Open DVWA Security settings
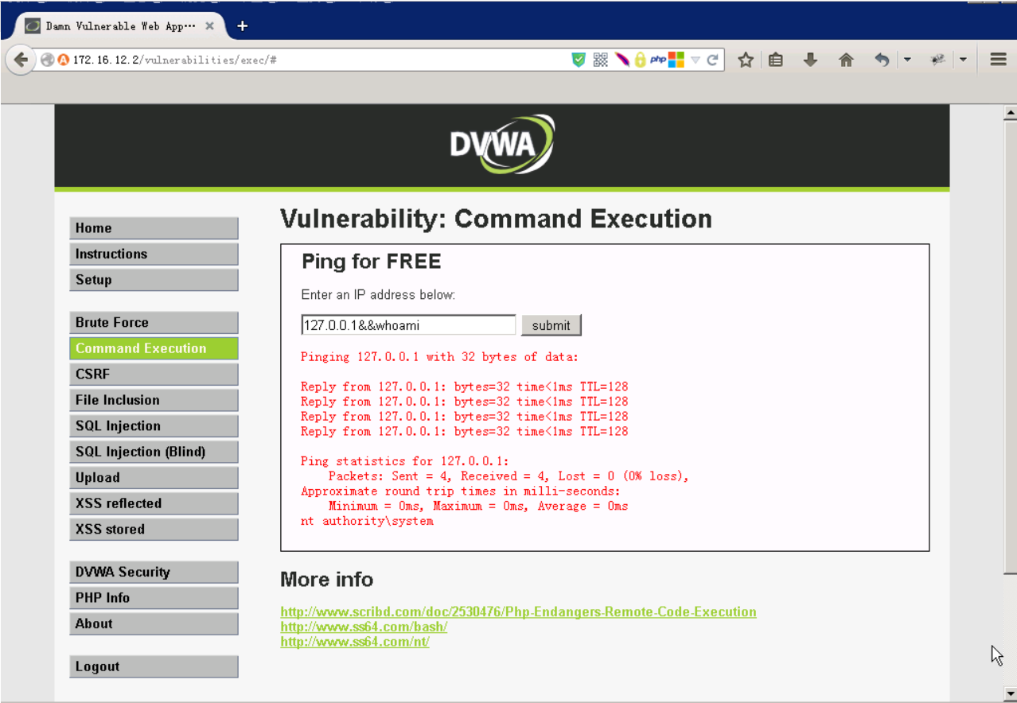The image size is (1017, 703). (x=154, y=573)
